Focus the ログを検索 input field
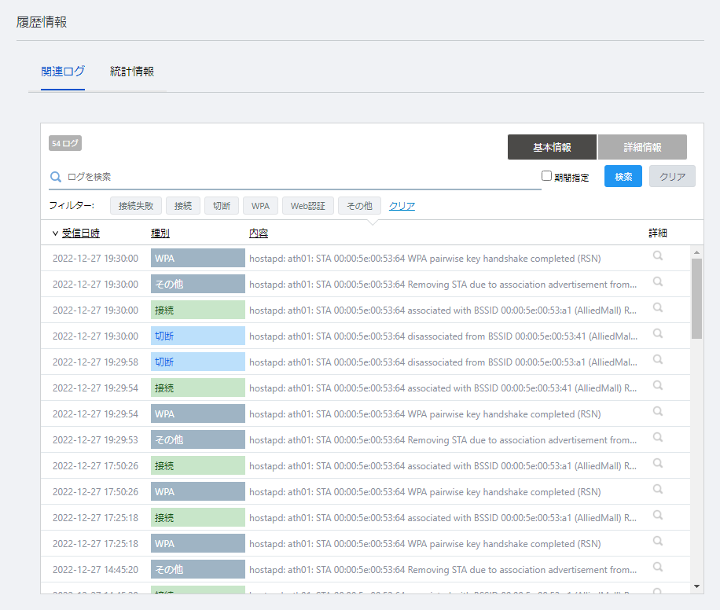This screenshot has height=610, width=720. (299, 177)
